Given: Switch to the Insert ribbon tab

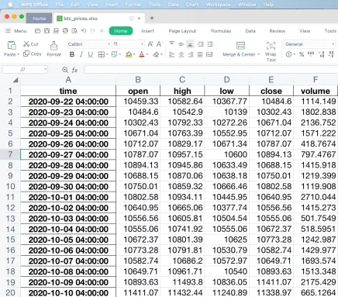Looking at the screenshot, I should pyautogui.click(x=147, y=31).
